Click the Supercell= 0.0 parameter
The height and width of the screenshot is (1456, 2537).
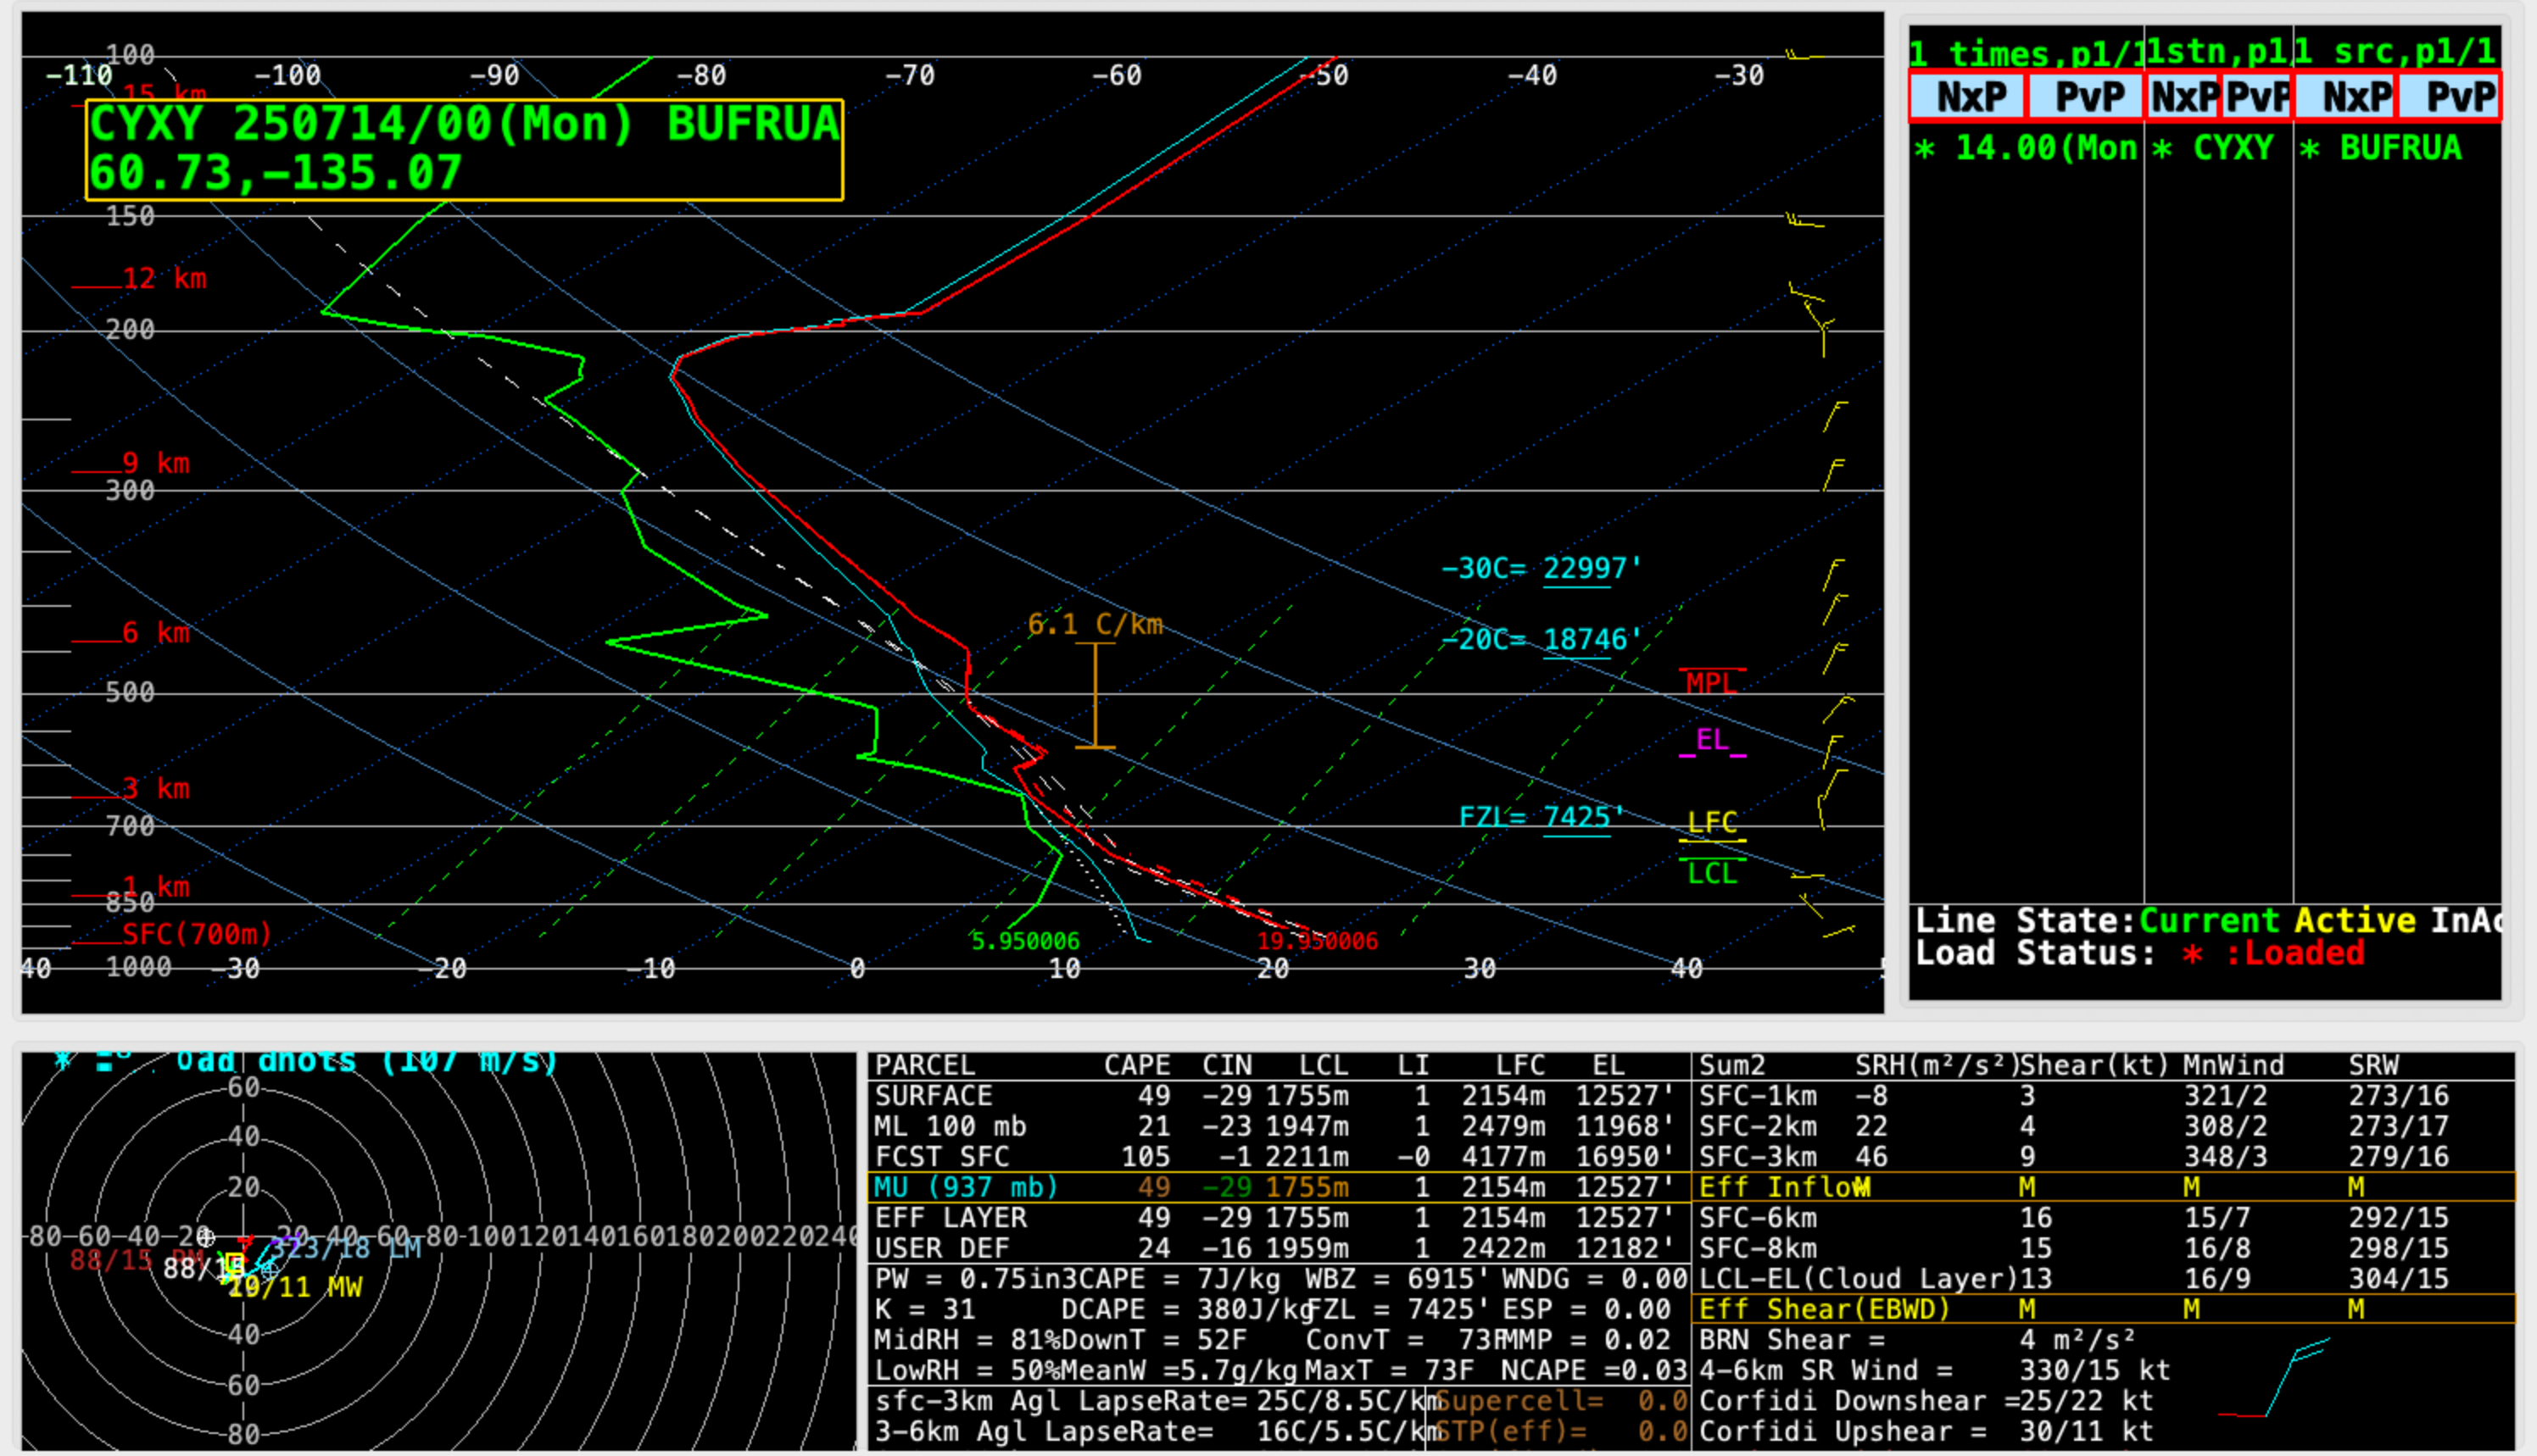pyautogui.click(x=1563, y=1402)
